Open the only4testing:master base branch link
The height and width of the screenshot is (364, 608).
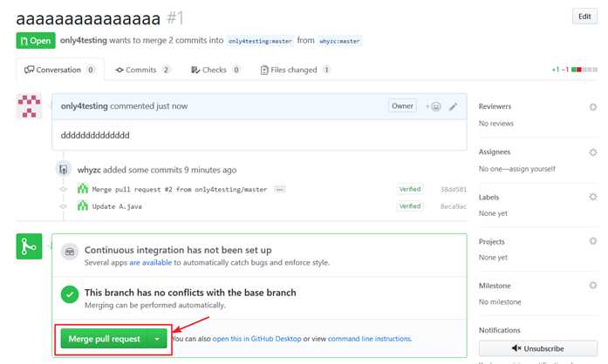[260, 41]
